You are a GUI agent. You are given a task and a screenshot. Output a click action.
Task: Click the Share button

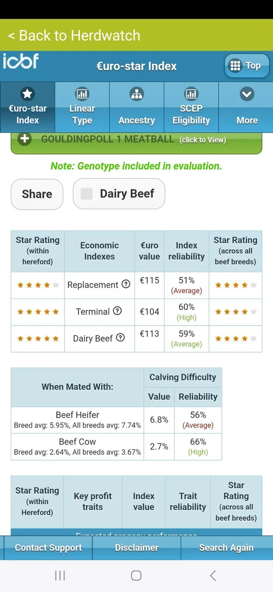coord(37,194)
